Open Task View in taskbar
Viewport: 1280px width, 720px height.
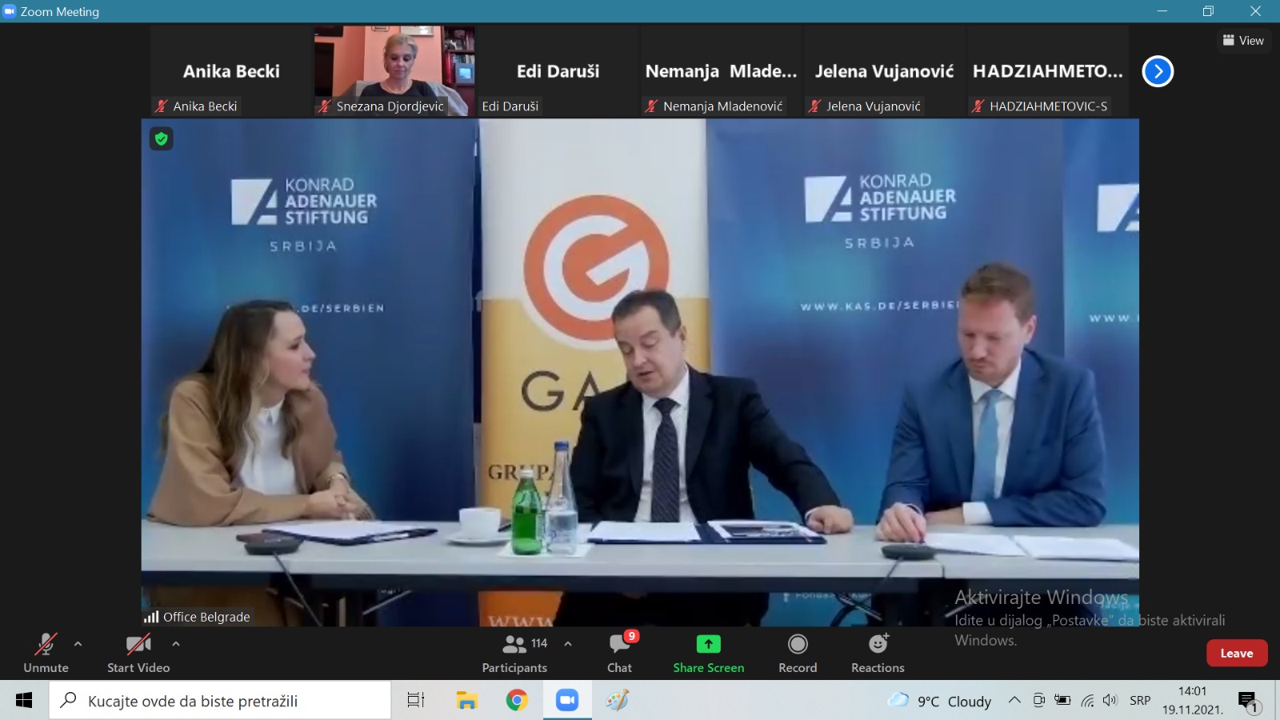[x=416, y=701]
